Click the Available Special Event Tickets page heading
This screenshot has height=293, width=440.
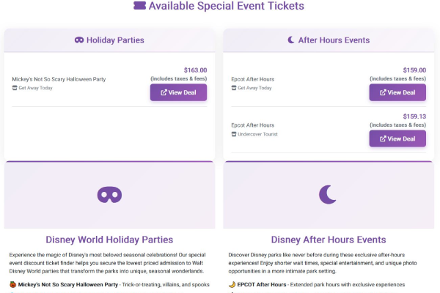point(226,6)
